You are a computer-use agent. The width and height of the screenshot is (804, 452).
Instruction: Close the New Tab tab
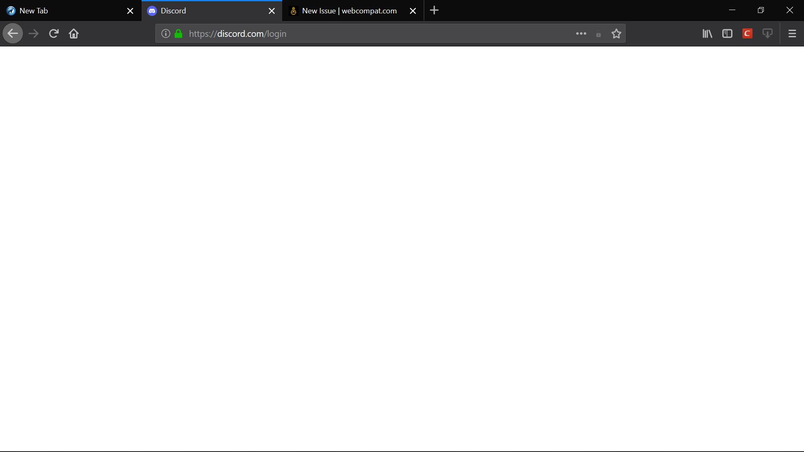(x=130, y=10)
